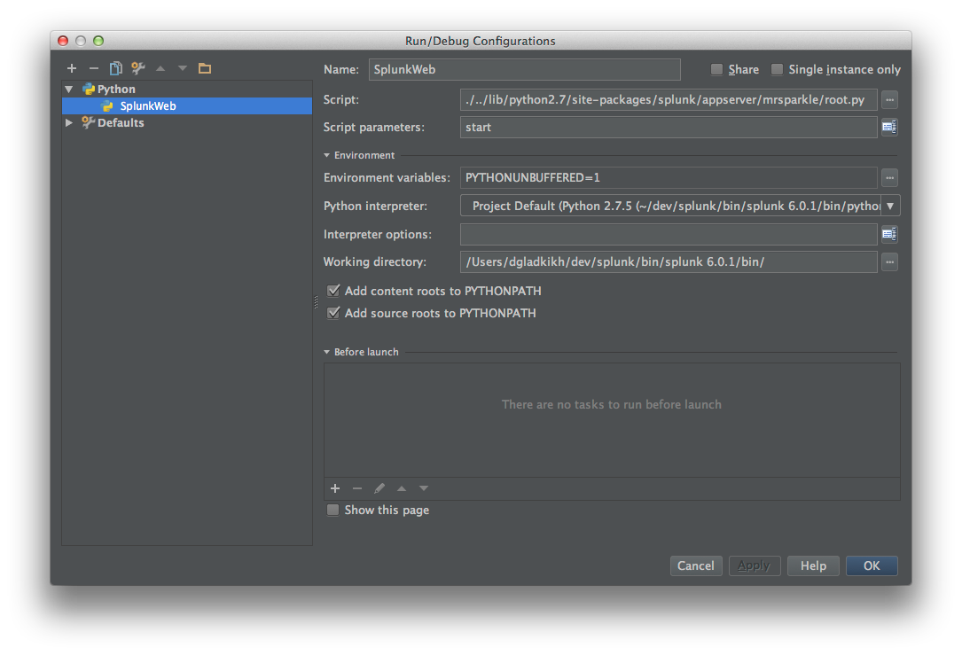This screenshot has width=962, height=655.
Task: Expand the Defaults node in the tree
Action: click(x=69, y=122)
